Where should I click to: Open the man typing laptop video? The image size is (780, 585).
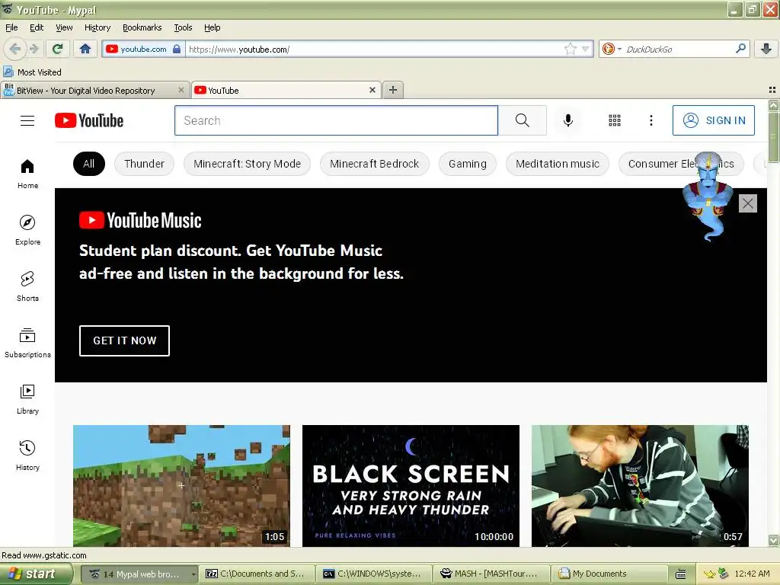[x=640, y=485]
